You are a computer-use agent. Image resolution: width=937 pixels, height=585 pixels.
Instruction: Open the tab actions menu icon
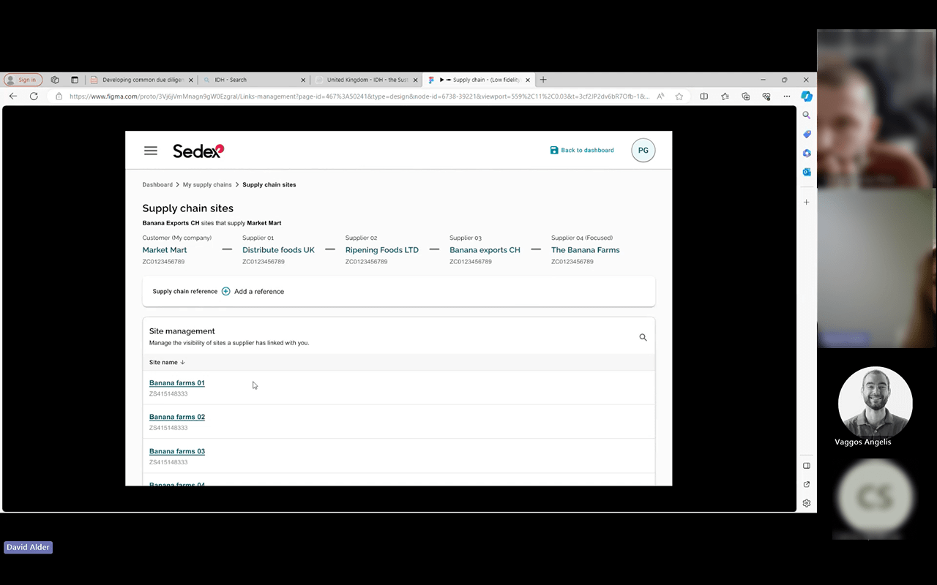(x=75, y=80)
